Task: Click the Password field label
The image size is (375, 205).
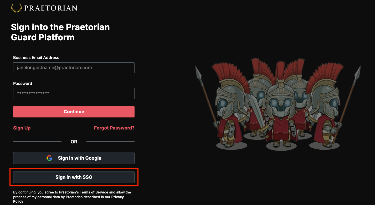Action: click(x=23, y=83)
